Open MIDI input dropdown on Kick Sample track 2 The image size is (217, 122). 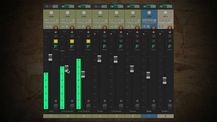(67, 20)
